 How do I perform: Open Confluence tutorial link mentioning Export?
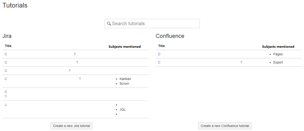tap(159, 62)
